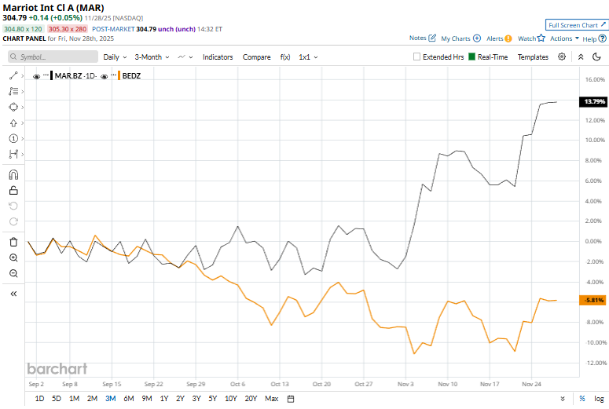Collapse the drawing tools sidebar
Screen dimensions: 609x409
pyautogui.click(x=13, y=294)
